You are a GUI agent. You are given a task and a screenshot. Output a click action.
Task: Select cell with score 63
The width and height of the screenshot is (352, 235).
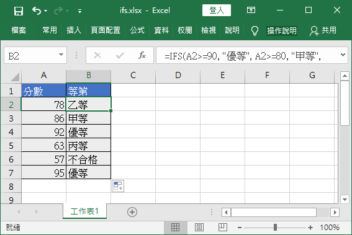coord(44,146)
